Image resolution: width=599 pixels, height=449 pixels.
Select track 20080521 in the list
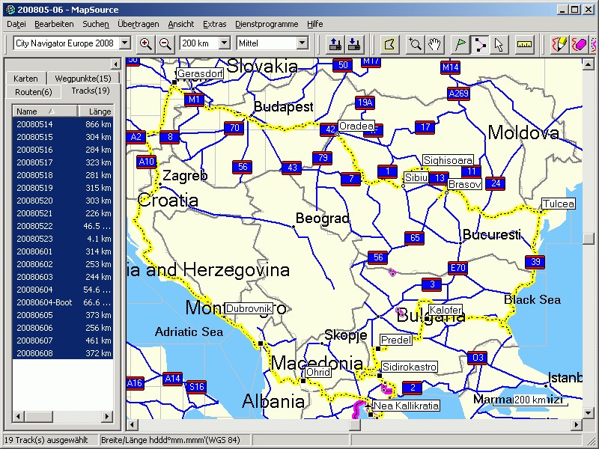(63, 213)
